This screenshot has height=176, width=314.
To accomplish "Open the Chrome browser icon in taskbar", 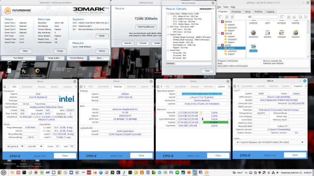I will coord(60,172).
